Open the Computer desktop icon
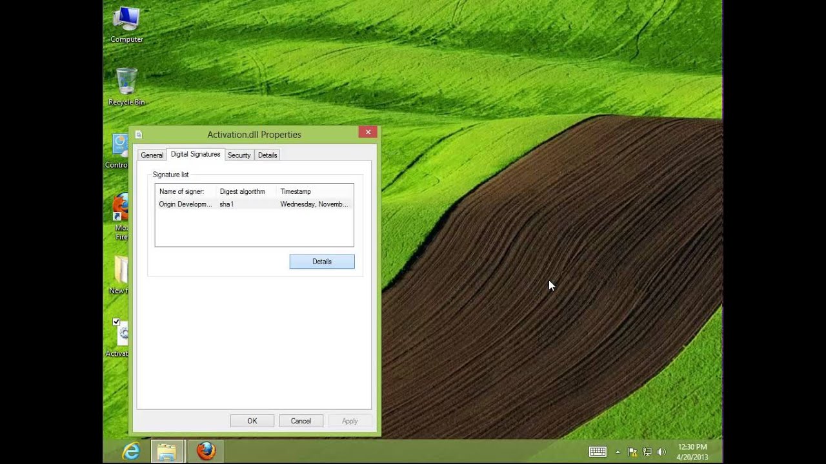 pyautogui.click(x=126, y=25)
